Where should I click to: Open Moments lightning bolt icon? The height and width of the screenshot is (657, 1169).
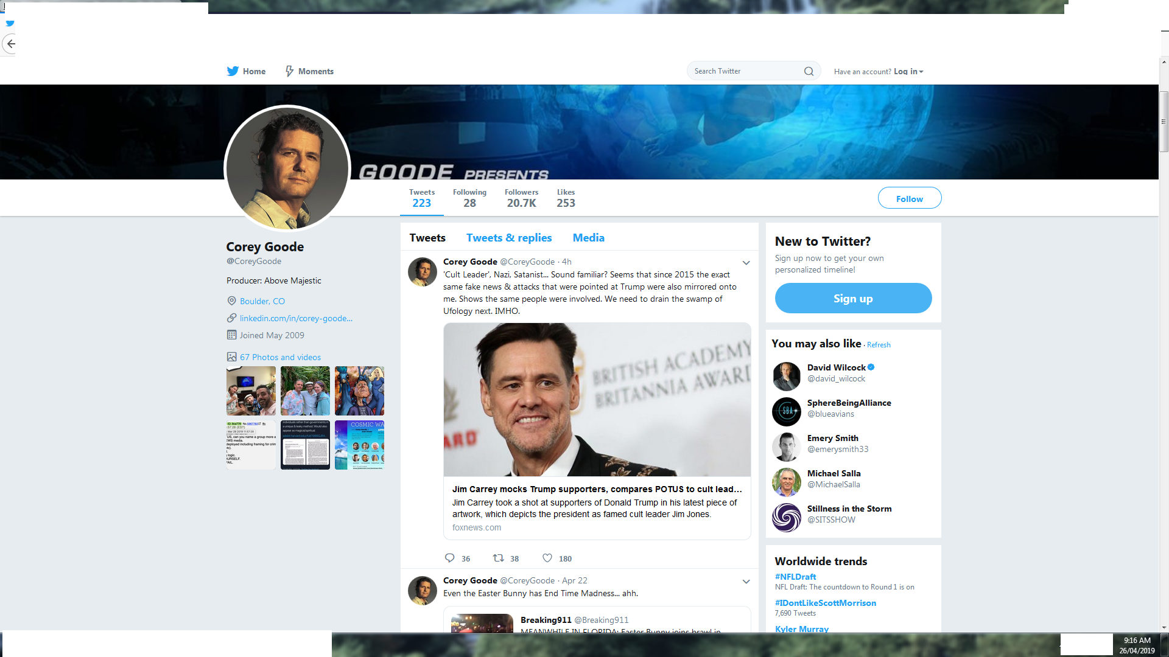(x=290, y=71)
